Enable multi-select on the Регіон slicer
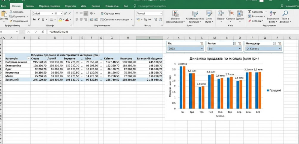Image resolution: width=299 pixels, height=144 pixels. click(x=235, y=43)
